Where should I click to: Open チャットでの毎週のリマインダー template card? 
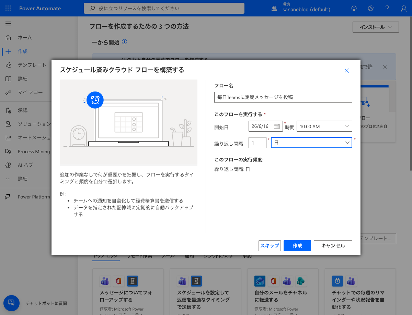(360, 292)
